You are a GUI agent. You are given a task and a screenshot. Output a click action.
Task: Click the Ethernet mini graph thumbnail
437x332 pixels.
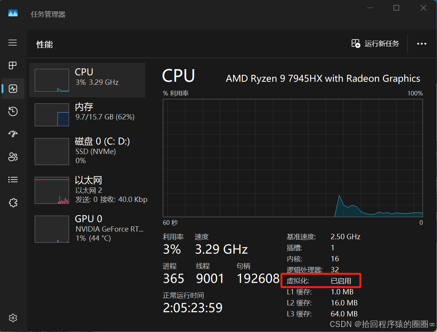pos(52,191)
